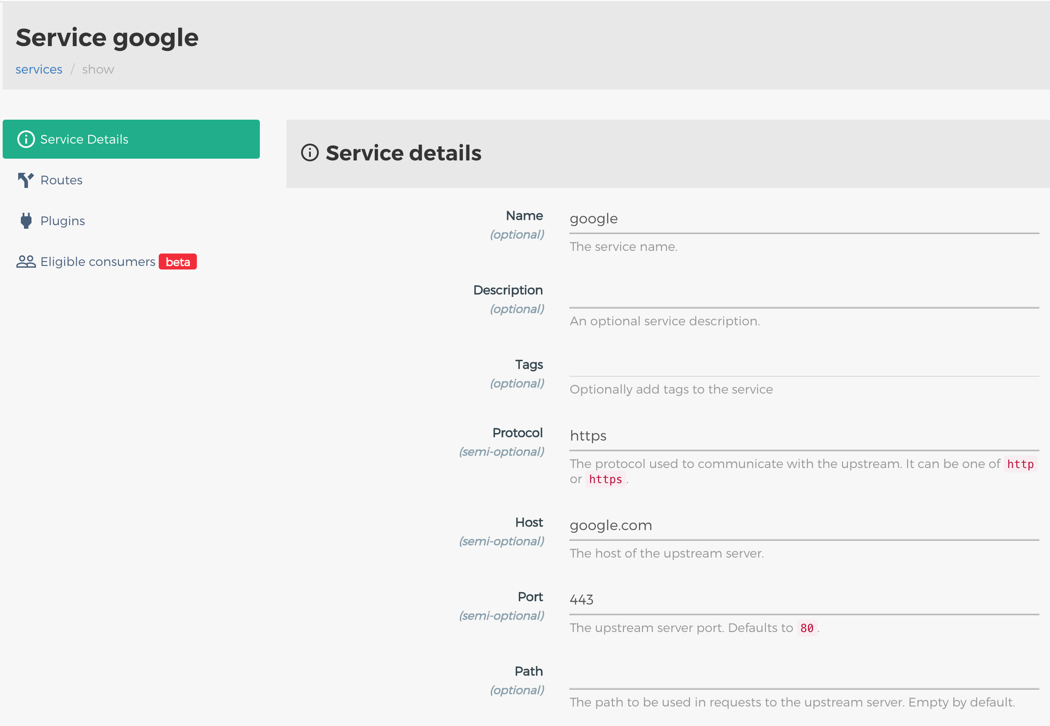Click the Path field label
This screenshot has width=1050, height=726.
pos(529,672)
